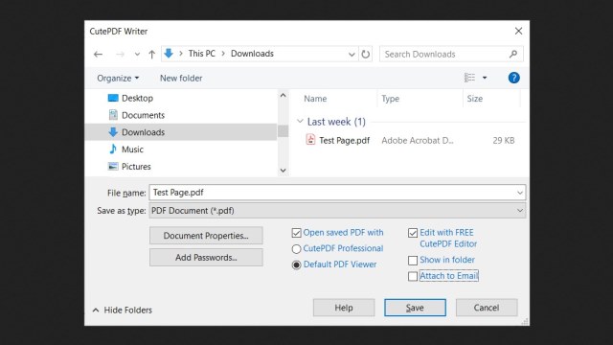Click the File name text field
The width and height of the screenshot is (613, 345).
332,193
